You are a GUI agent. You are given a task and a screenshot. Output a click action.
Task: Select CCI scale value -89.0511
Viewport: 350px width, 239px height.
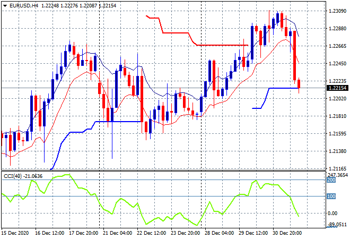pos(337,225)
